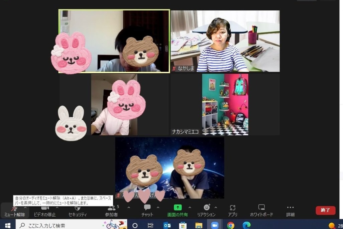Screen dimensions: 343x229
Task: Unmute audio with the ミュート解除 button
Action: (x=14, y=211)
